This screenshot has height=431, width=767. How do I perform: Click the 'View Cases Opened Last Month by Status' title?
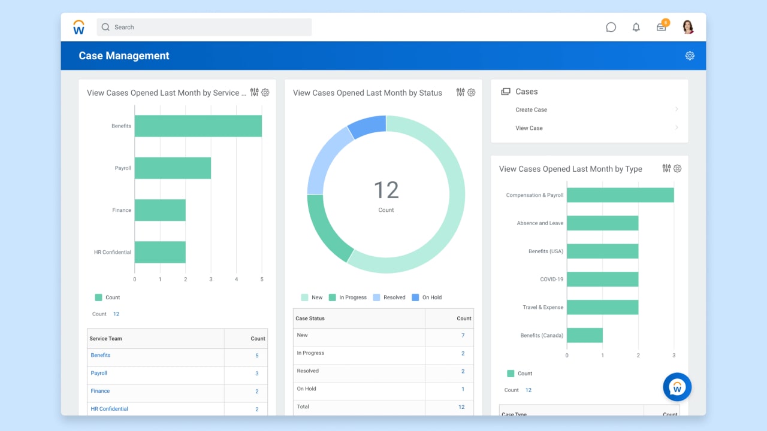click(367, 93)
